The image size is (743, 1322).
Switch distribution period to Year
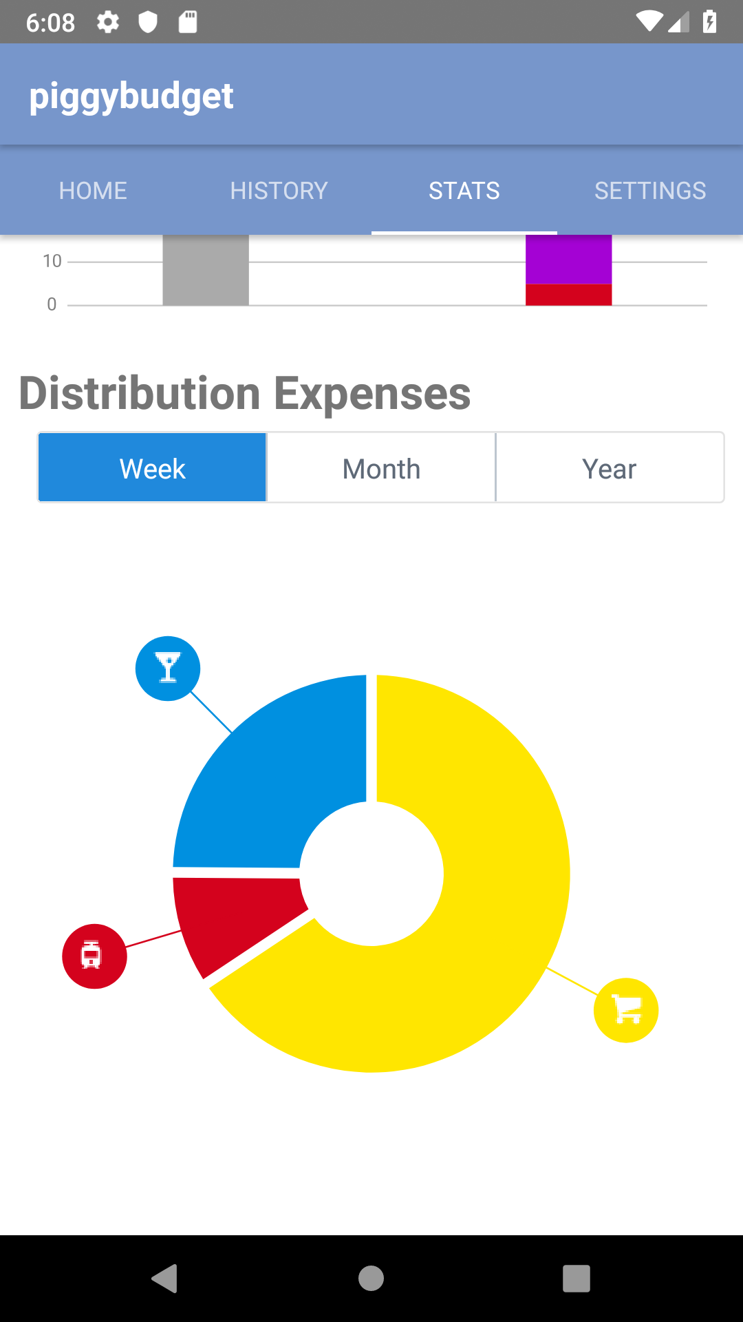(x=610, y=468)
